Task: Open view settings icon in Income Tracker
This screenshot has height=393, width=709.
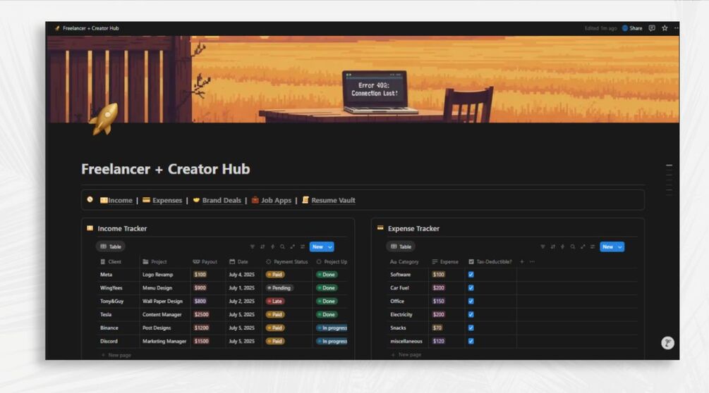Action: (x=303, y=247)
